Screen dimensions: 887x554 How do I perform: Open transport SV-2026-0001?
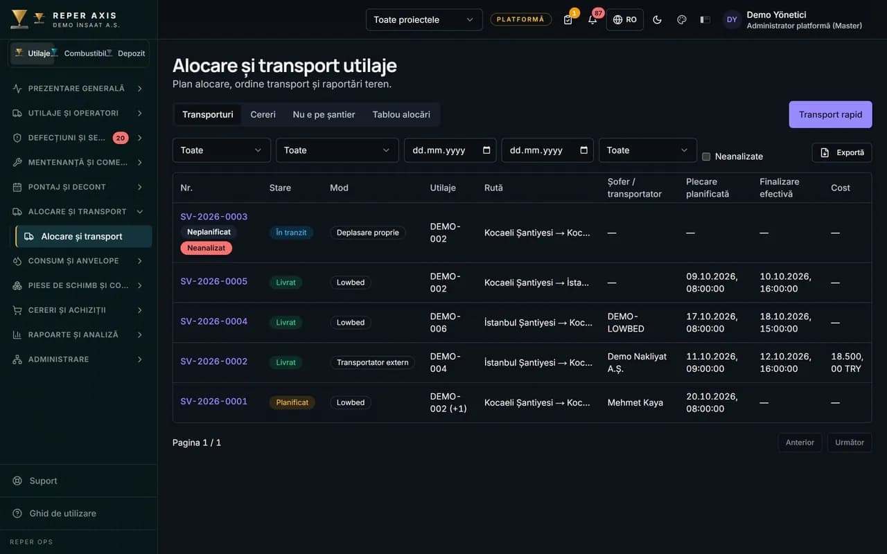click(214, 402)
